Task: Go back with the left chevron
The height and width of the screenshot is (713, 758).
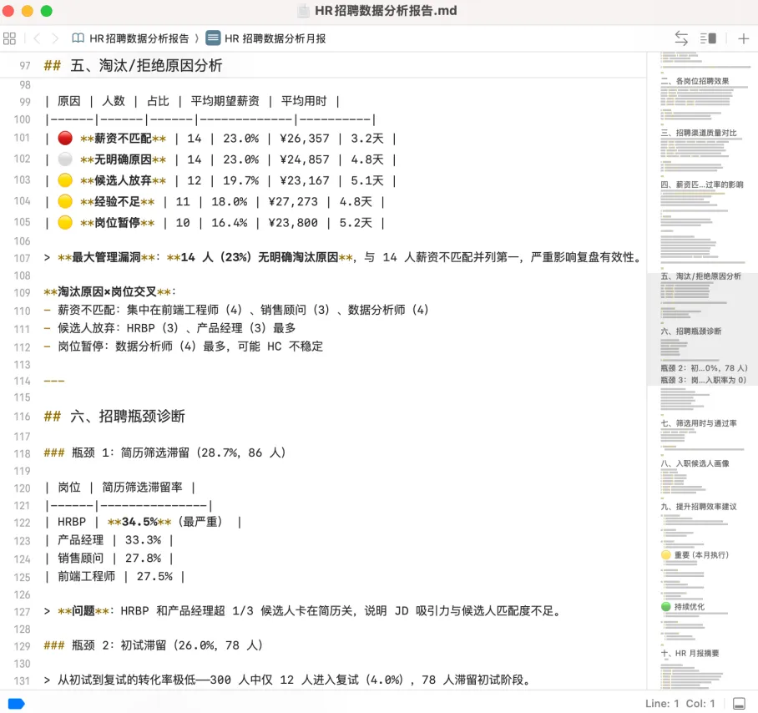Action: point(36,38)
